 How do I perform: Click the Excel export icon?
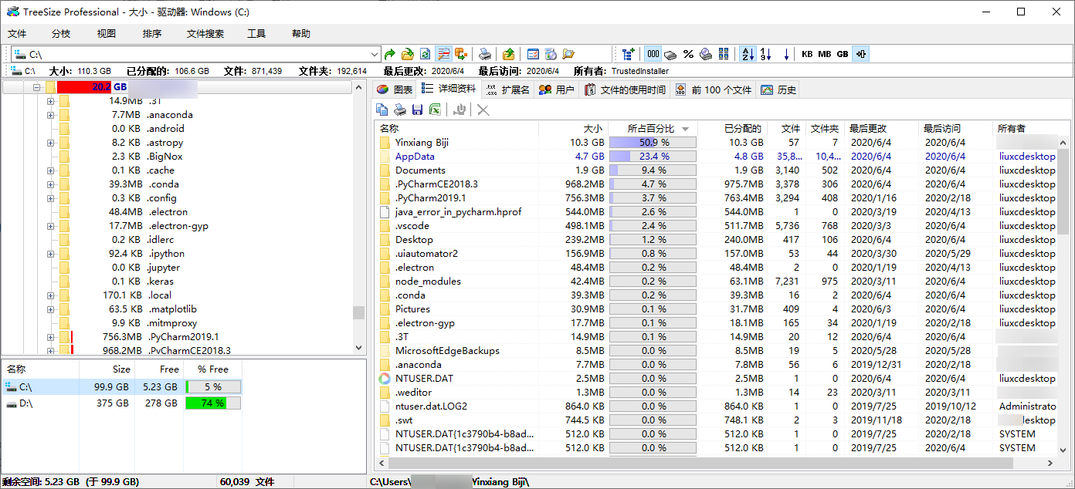(x=435, y=110)
